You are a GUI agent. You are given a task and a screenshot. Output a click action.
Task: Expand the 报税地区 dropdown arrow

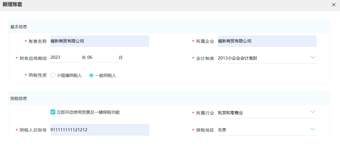(x=312, y=129)
